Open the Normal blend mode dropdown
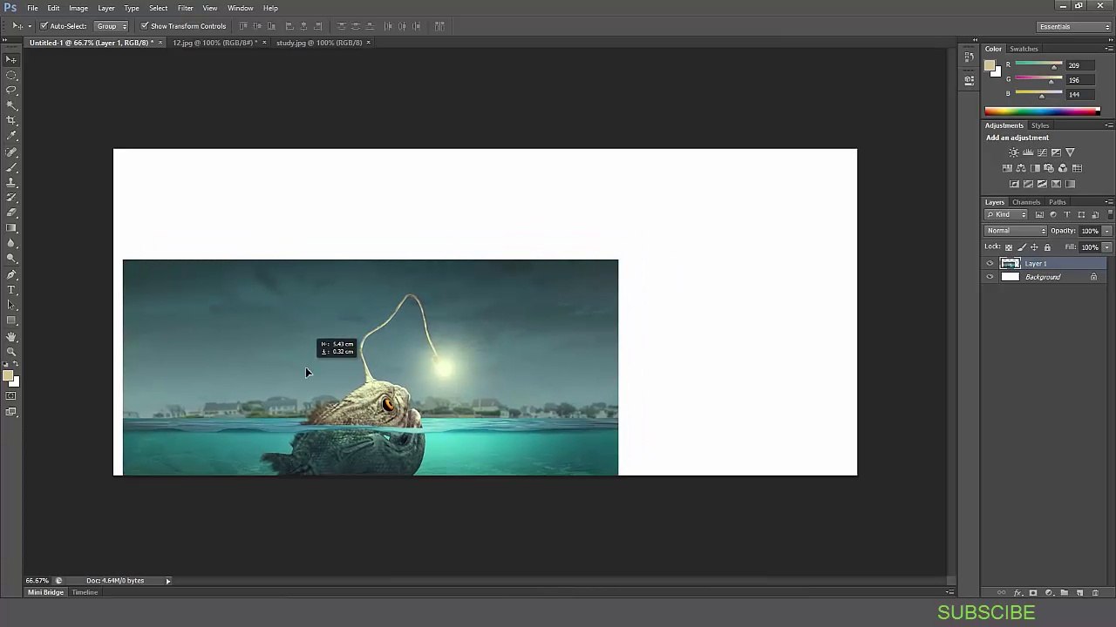The height and width of the screenshot is (627, 1116). [x=1016, y=231]
